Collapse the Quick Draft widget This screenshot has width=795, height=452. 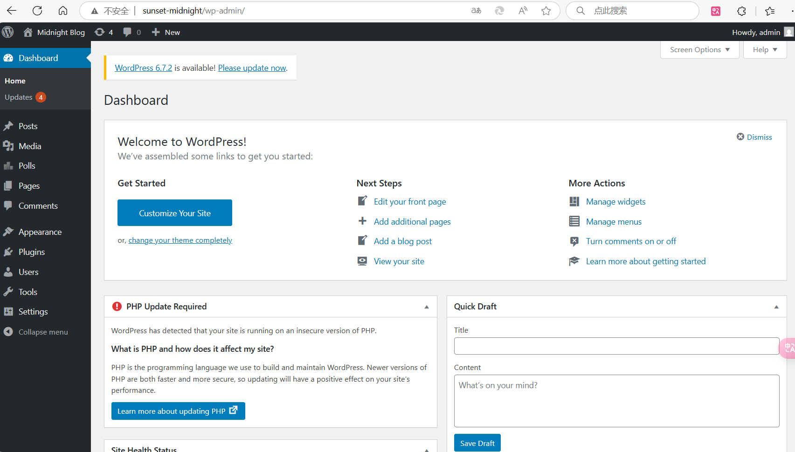click(x=776, y=307)
